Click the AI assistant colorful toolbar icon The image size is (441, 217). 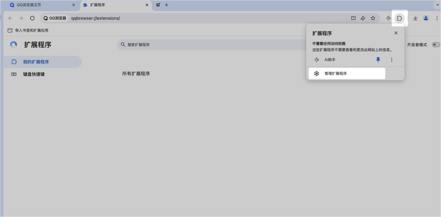click(x=388, y=18)
